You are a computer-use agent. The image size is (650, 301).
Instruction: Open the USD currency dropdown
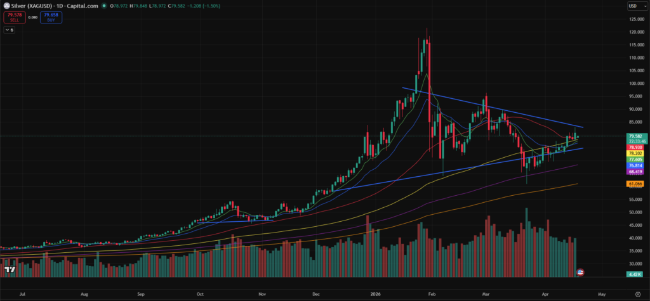point(635,6)
